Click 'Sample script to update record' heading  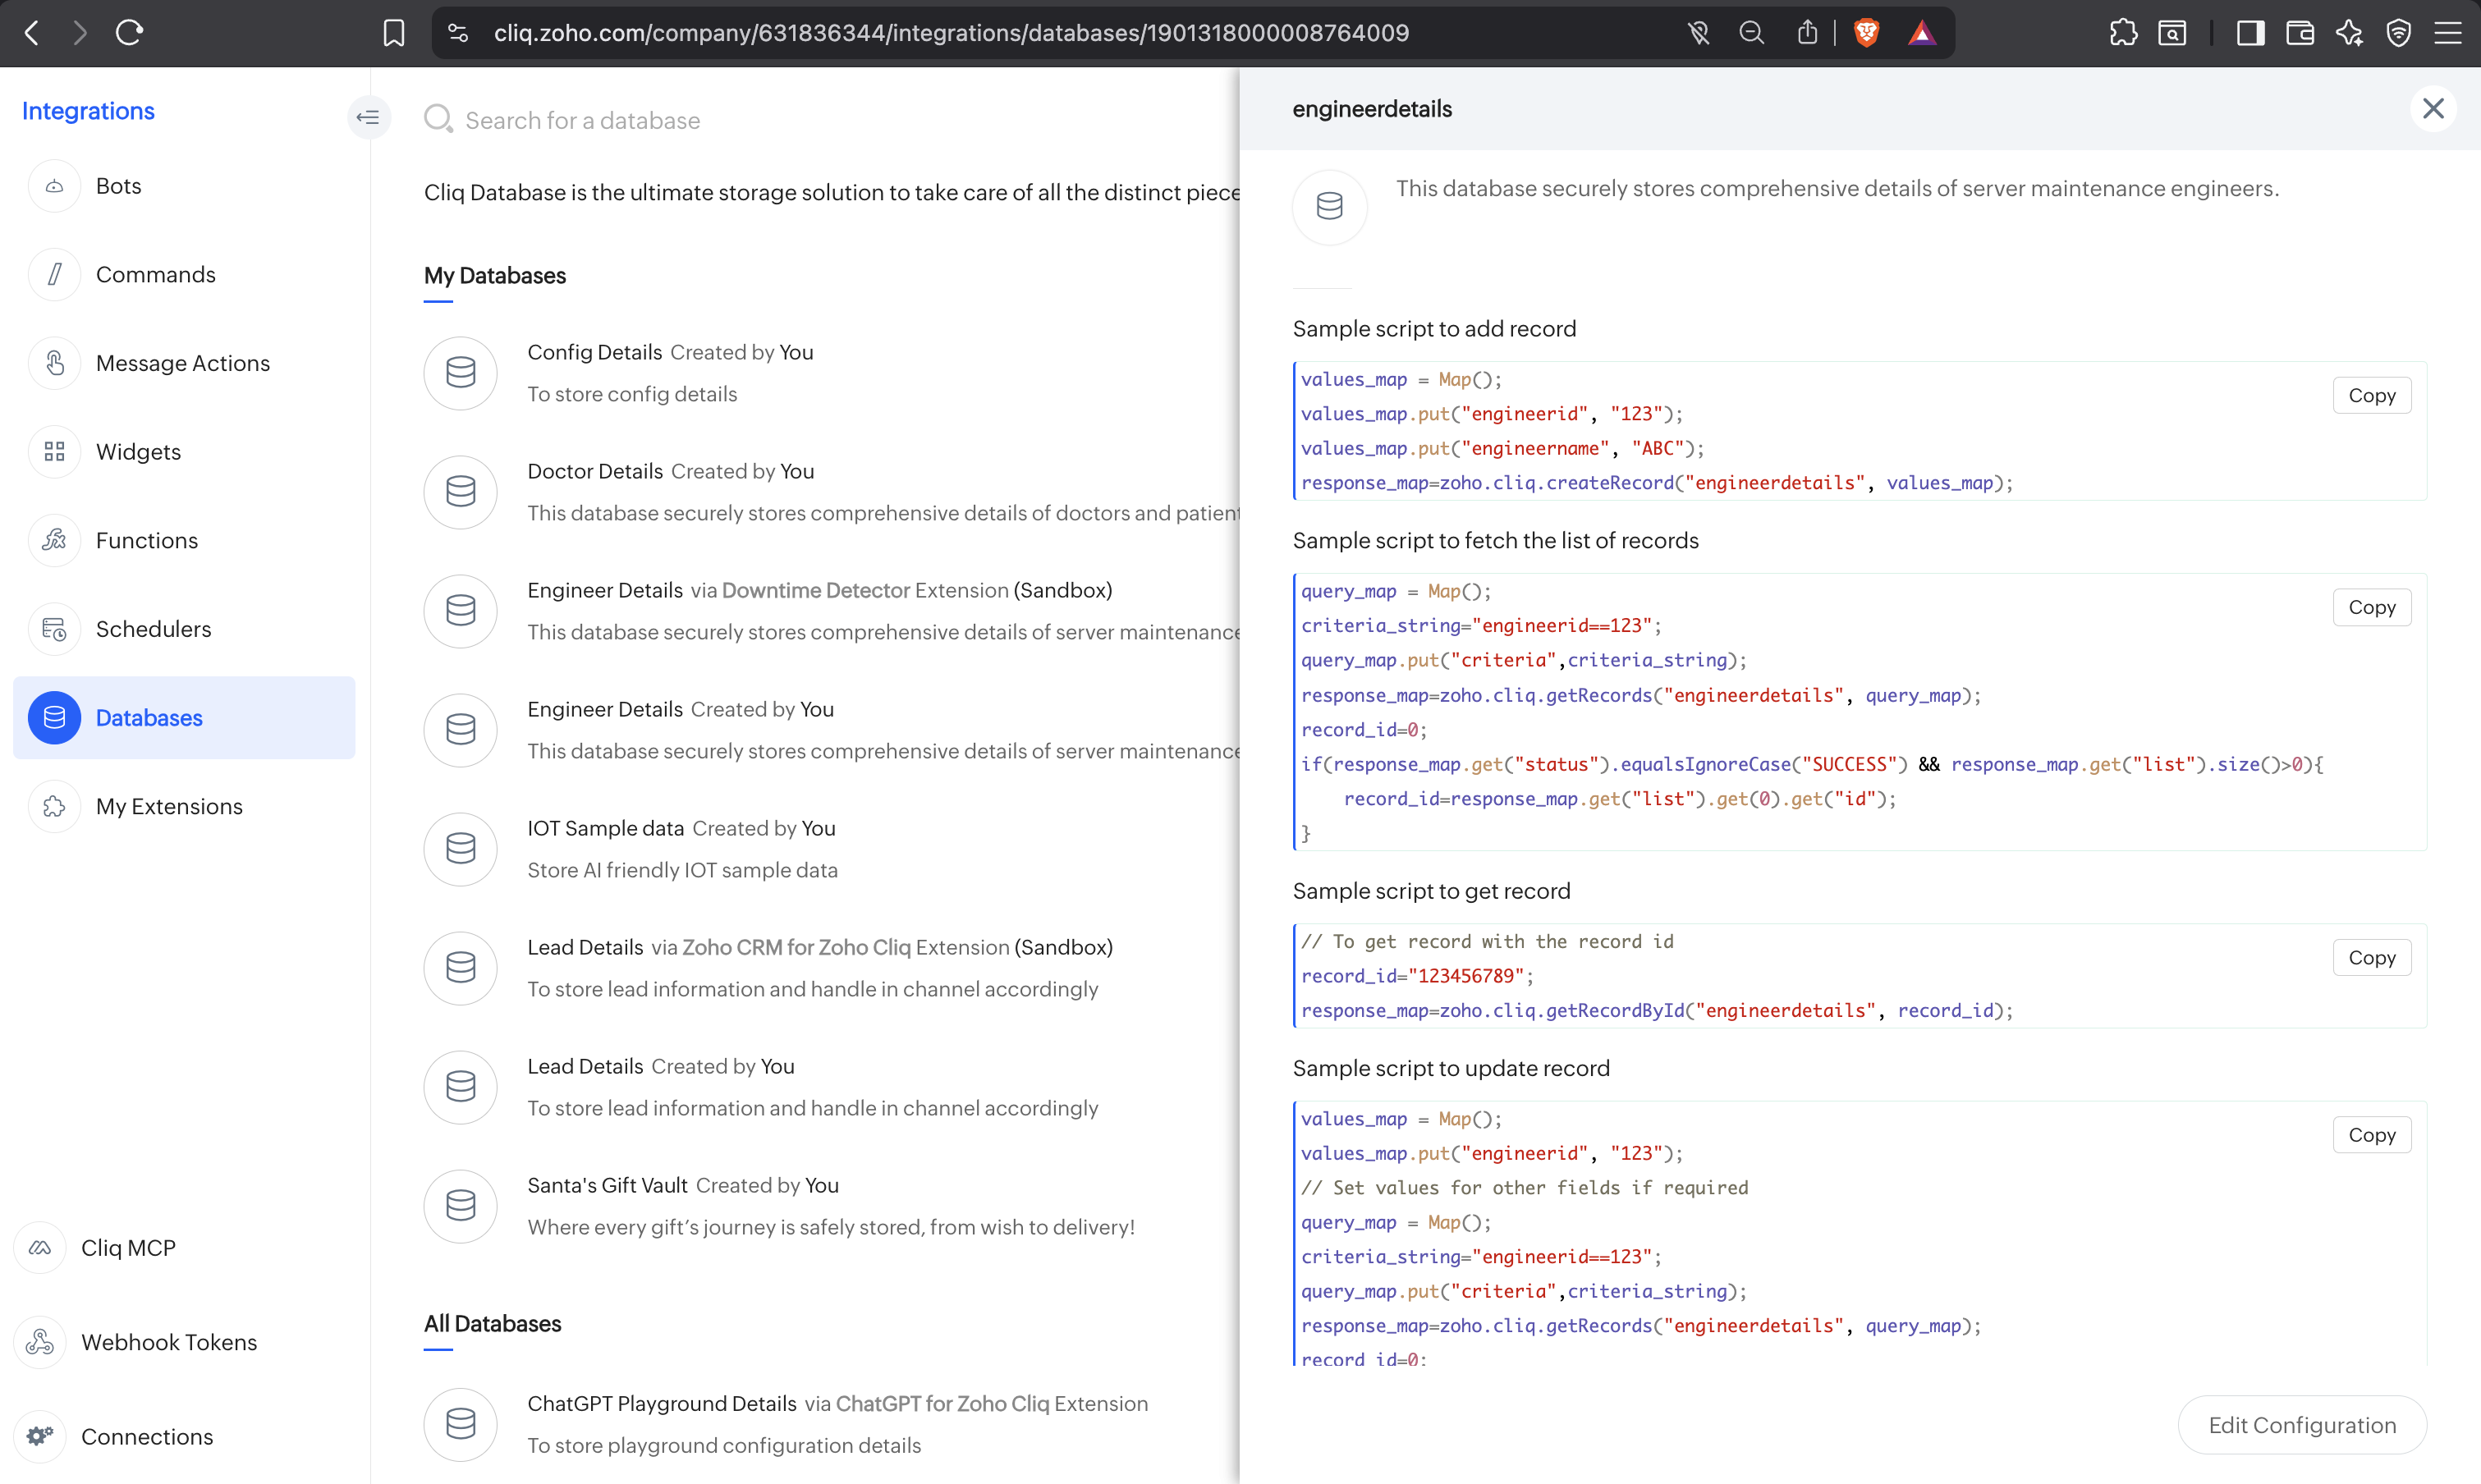coord(1451,1068)
